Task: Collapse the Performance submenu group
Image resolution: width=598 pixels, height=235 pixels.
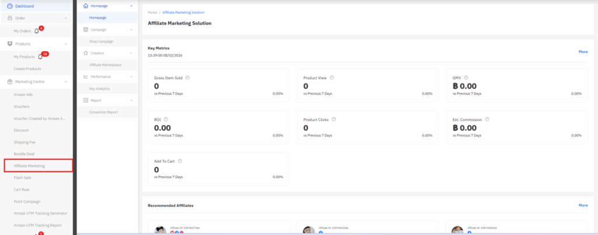Action: coord(131,76)
